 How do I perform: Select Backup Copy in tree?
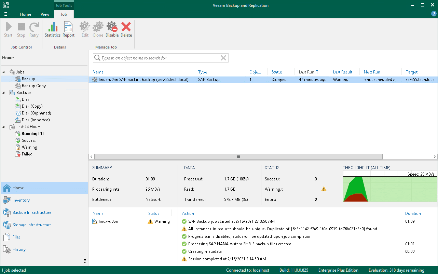[x=34, y=86]
